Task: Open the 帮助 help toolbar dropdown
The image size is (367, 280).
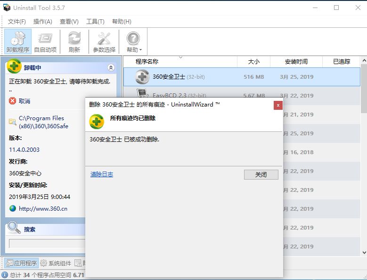Action: (134, 41)
